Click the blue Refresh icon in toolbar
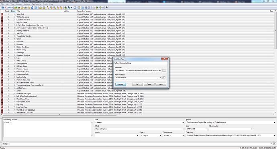The height and width of the screenshot is (149, 277). pos(33,8)
